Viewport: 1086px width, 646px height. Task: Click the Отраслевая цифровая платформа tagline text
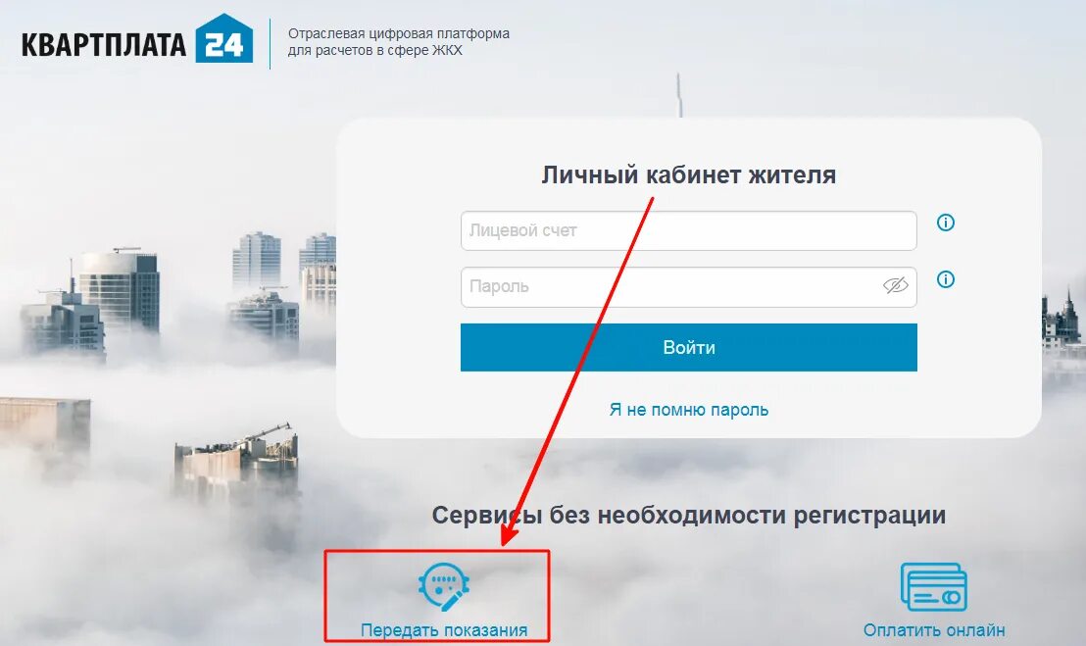398,33
